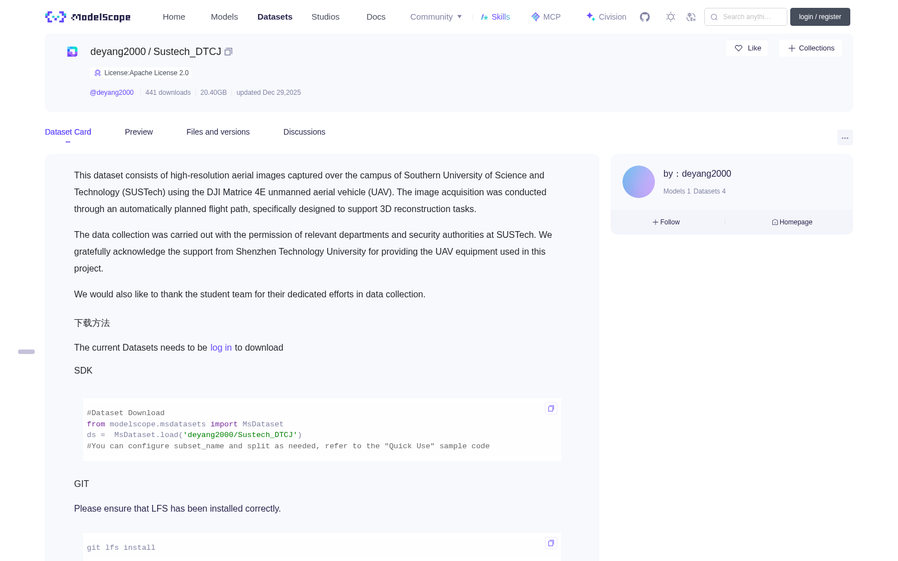Click the side floating handle bar
The width and height of the screenshot is (898, 561).
(x=26, y=352)
